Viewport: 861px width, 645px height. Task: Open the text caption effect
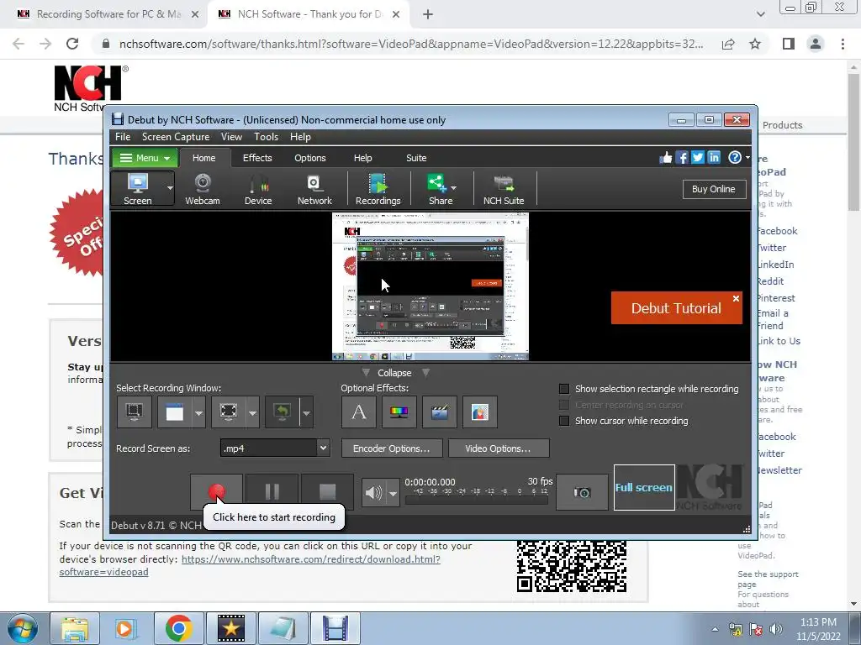(358, 412)
